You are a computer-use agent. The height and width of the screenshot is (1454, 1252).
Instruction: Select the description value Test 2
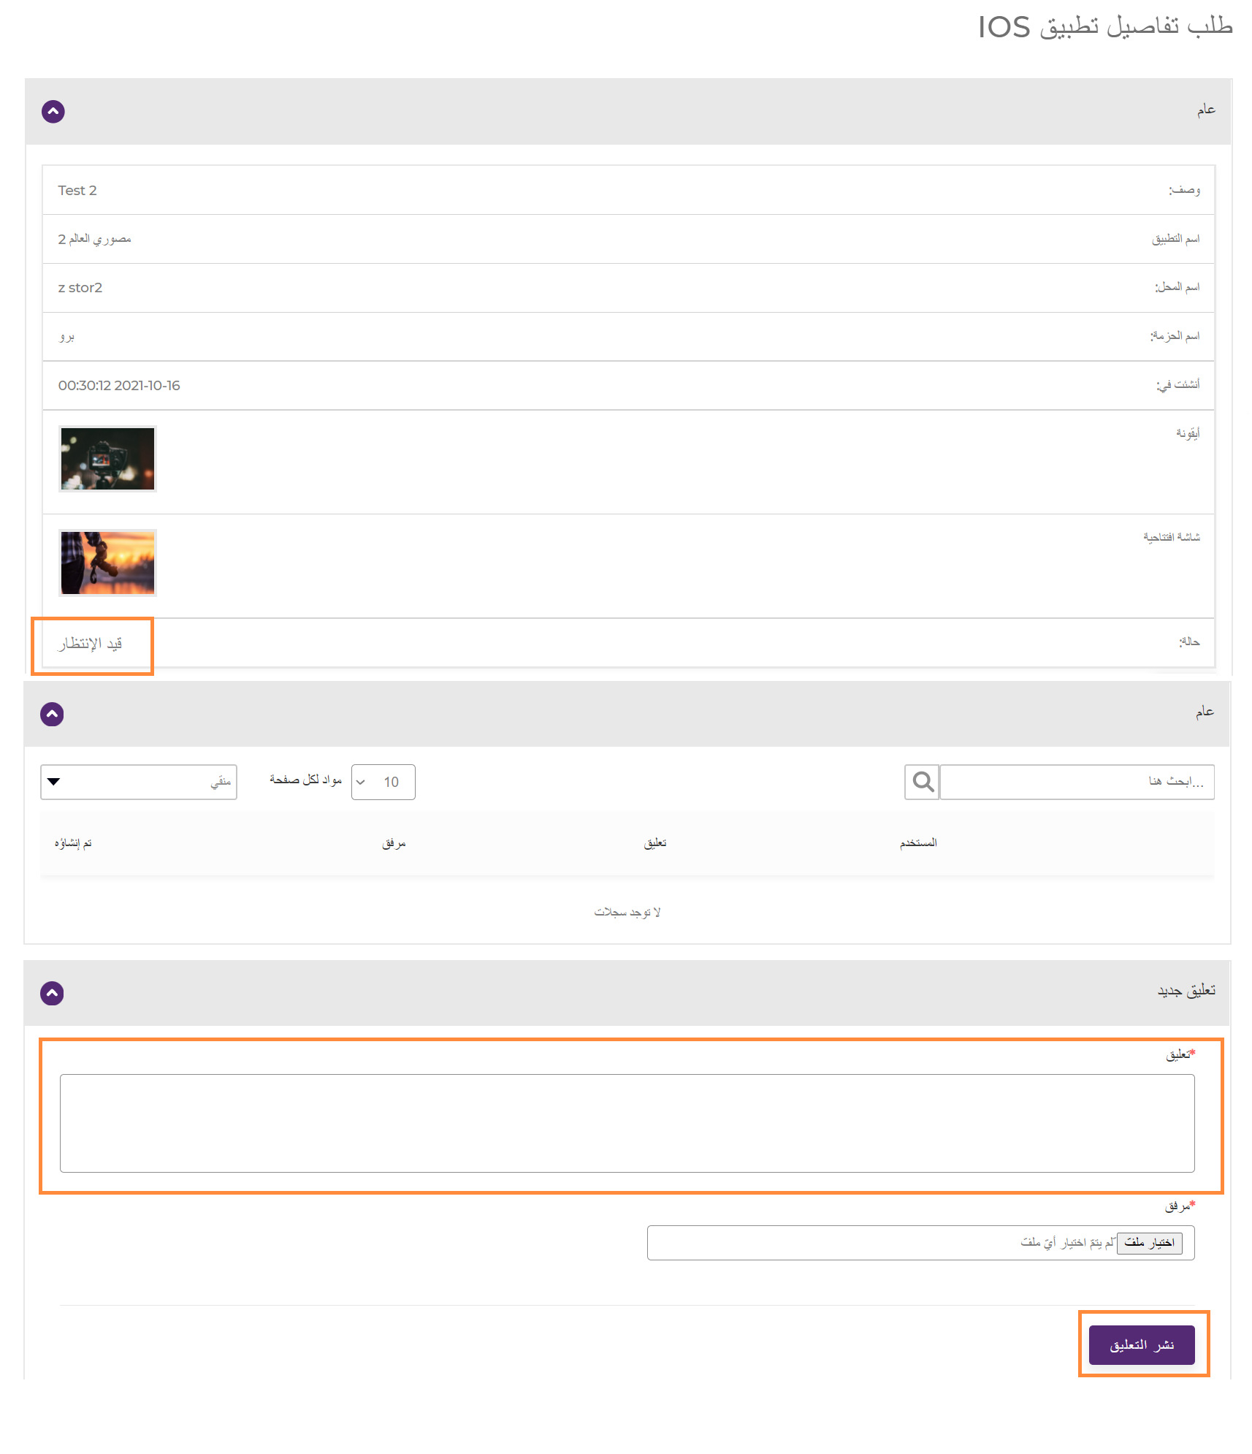[x=77, y=191]
